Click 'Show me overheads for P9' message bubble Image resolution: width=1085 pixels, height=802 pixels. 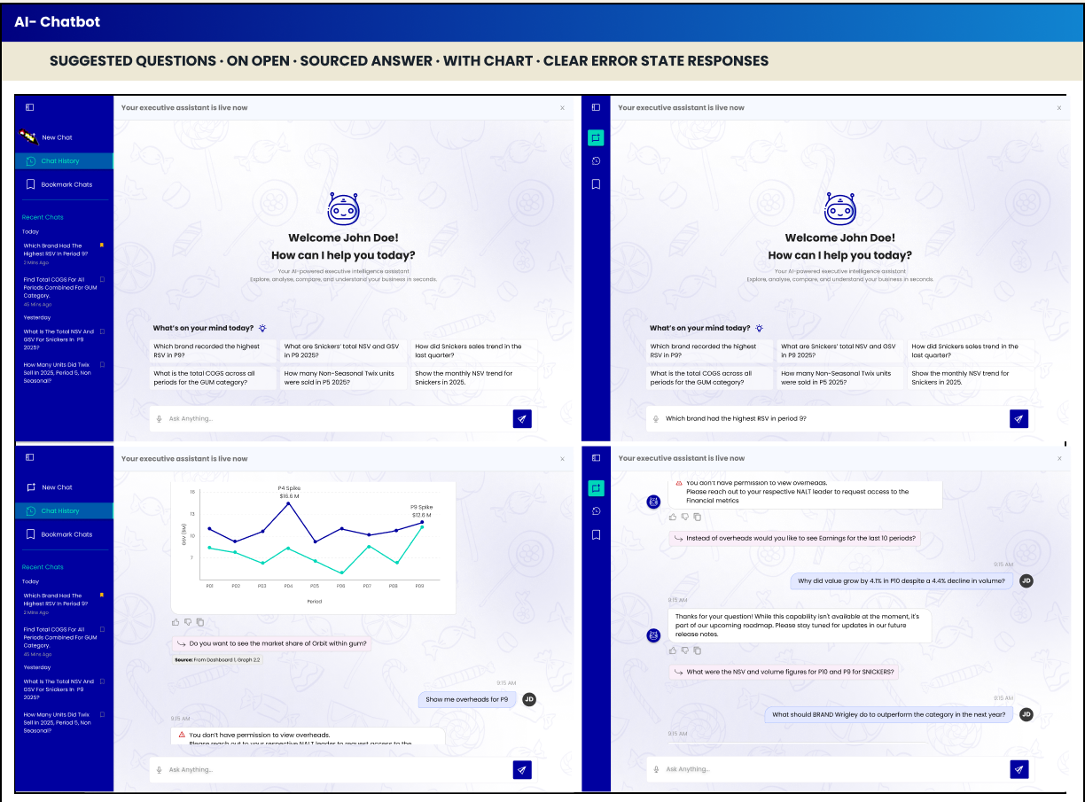coord(467,699)
